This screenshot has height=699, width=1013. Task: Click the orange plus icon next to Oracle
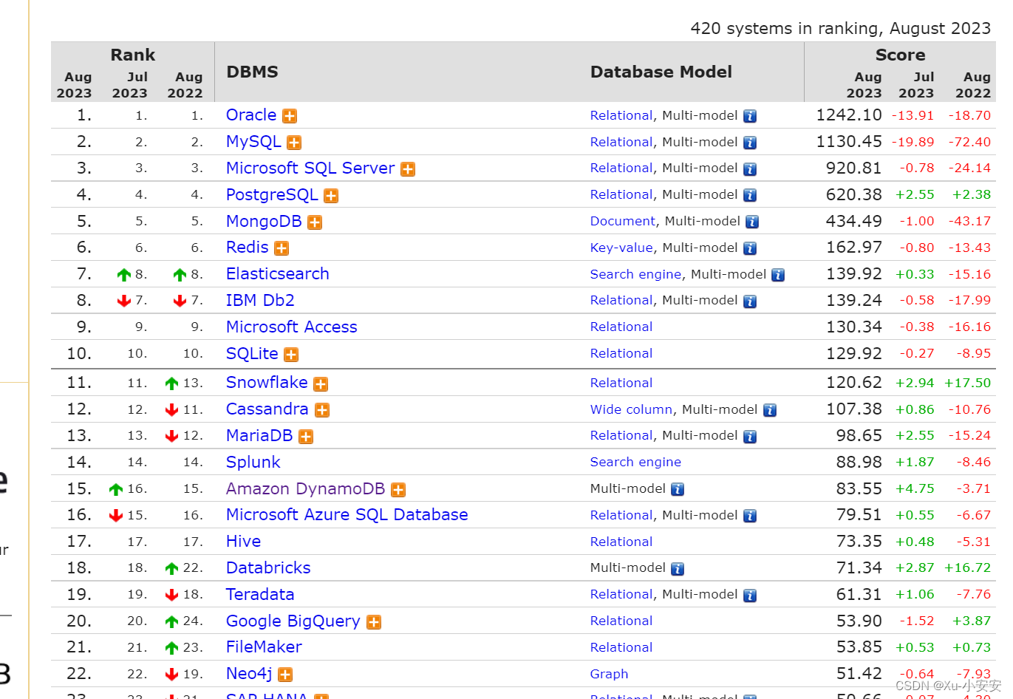pos(290,116)
